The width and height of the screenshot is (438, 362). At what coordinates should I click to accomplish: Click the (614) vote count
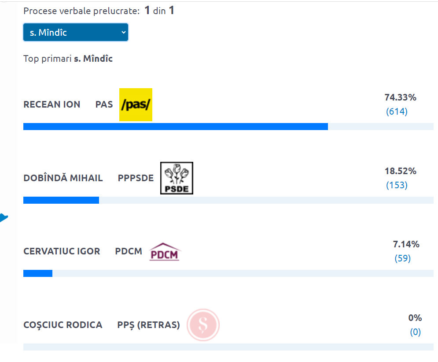[x=397, y=112]
